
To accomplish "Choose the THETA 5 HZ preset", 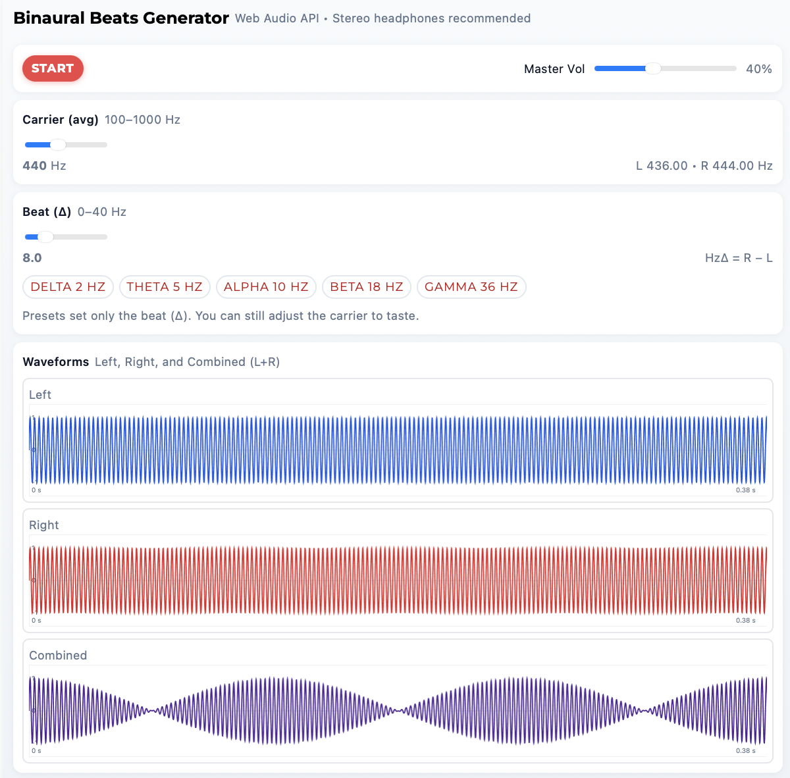I will [x=165, y=287].
